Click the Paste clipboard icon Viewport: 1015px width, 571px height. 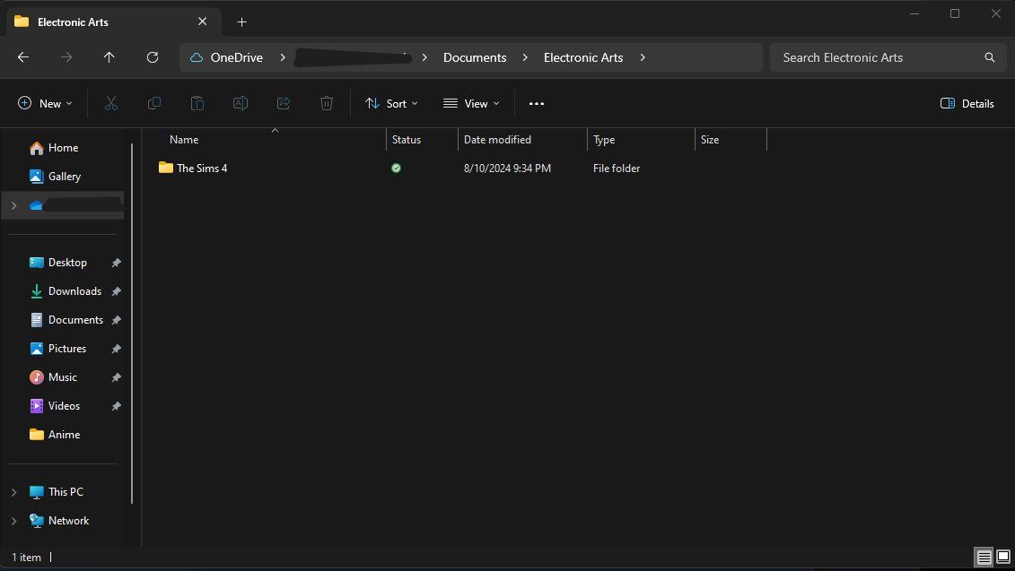coord(197,103)
